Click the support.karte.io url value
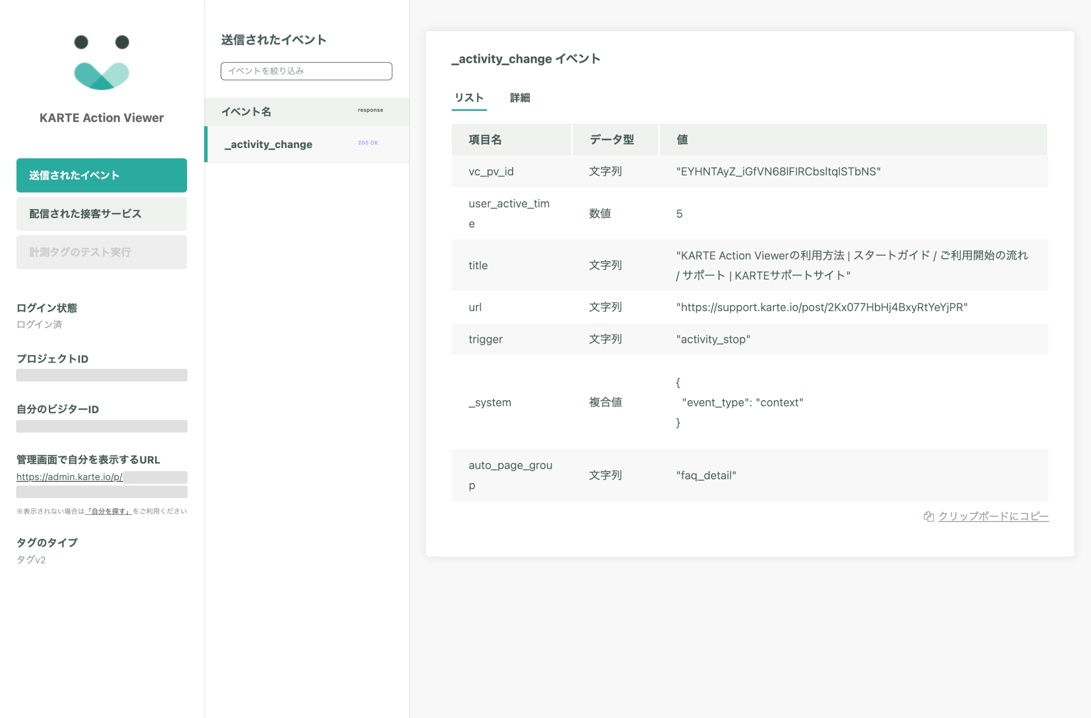1091x718 pixels. 822,307
